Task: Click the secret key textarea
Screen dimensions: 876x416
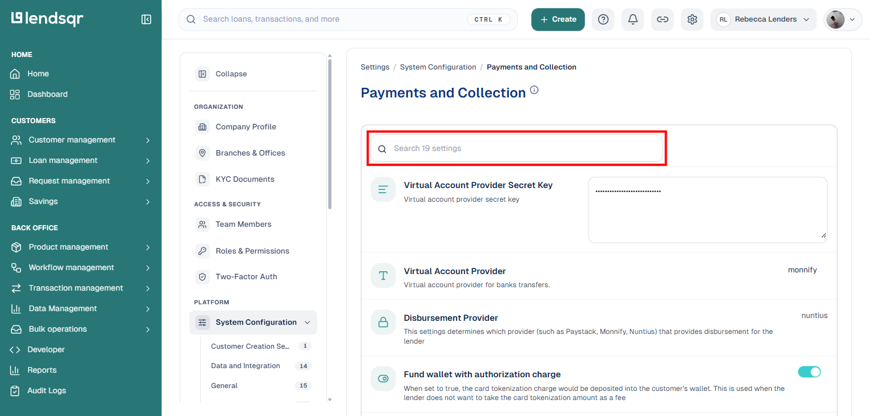Action: [708, 210]
